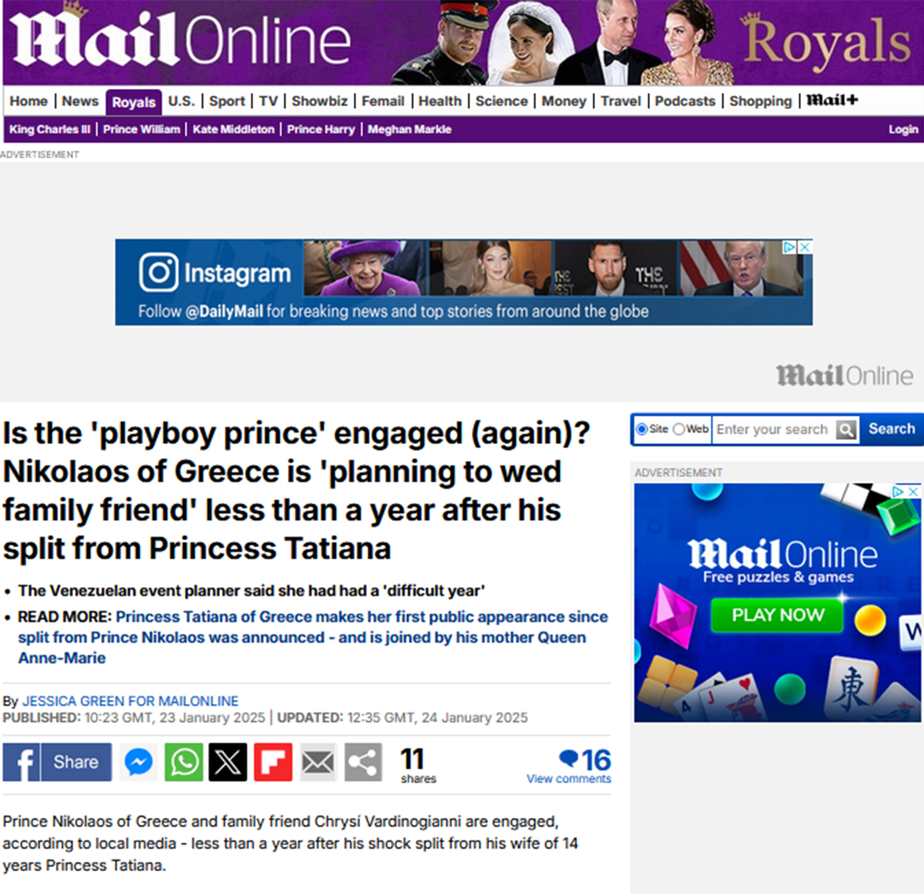Select the Site search radio button

(642, 429)
